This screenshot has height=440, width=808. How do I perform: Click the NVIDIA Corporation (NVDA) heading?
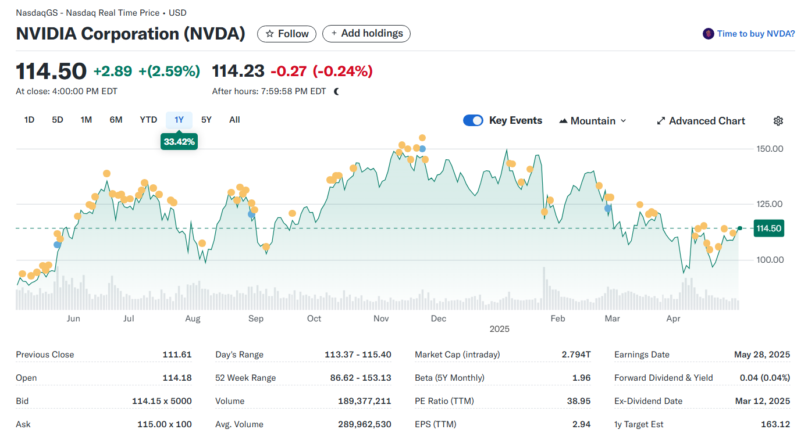coord(131,34)
